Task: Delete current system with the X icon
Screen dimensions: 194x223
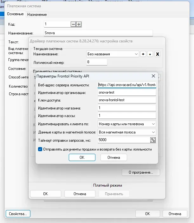Action: pyautogui.click(x=157, y=54)
